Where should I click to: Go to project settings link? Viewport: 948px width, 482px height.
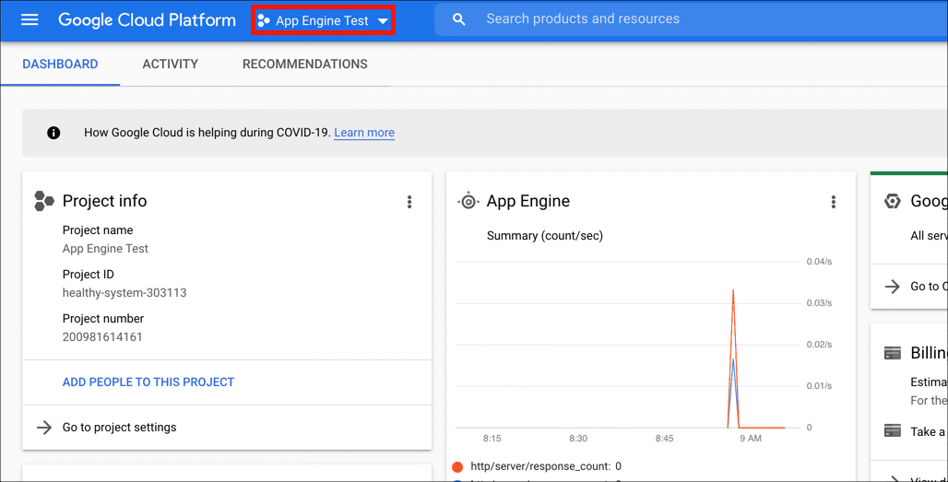[x=119, y=428]
